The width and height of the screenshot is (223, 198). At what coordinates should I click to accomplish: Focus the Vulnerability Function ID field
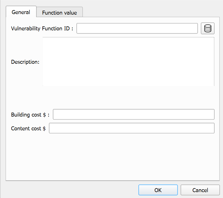[x=137, y=28]
